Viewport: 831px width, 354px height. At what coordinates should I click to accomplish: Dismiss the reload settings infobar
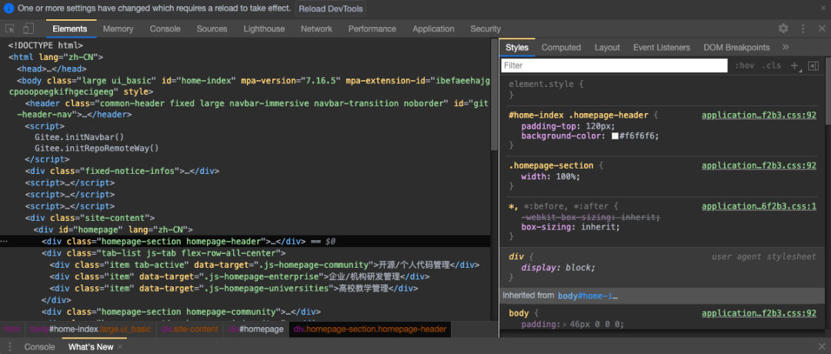pos(822,8)
